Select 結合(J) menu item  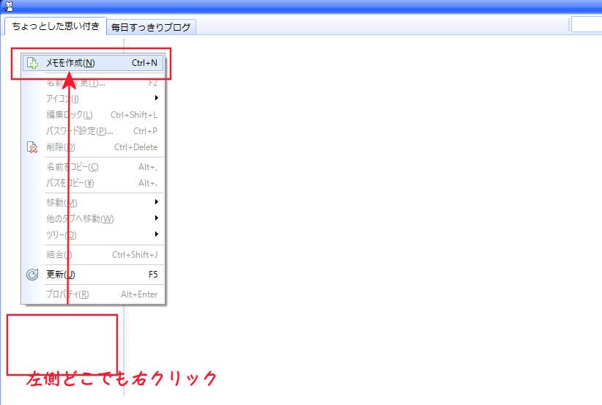click(x=93, y=255)
